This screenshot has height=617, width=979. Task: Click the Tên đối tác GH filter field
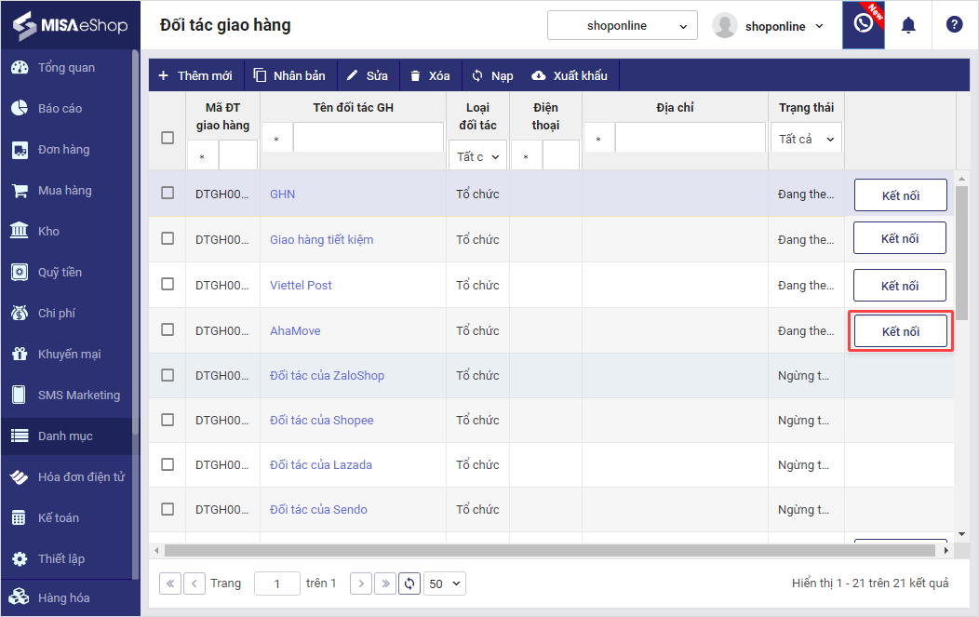(368, 138)
